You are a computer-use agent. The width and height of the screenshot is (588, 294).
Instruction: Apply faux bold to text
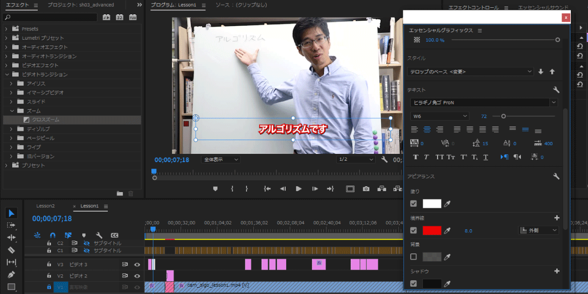pos(416,157)
